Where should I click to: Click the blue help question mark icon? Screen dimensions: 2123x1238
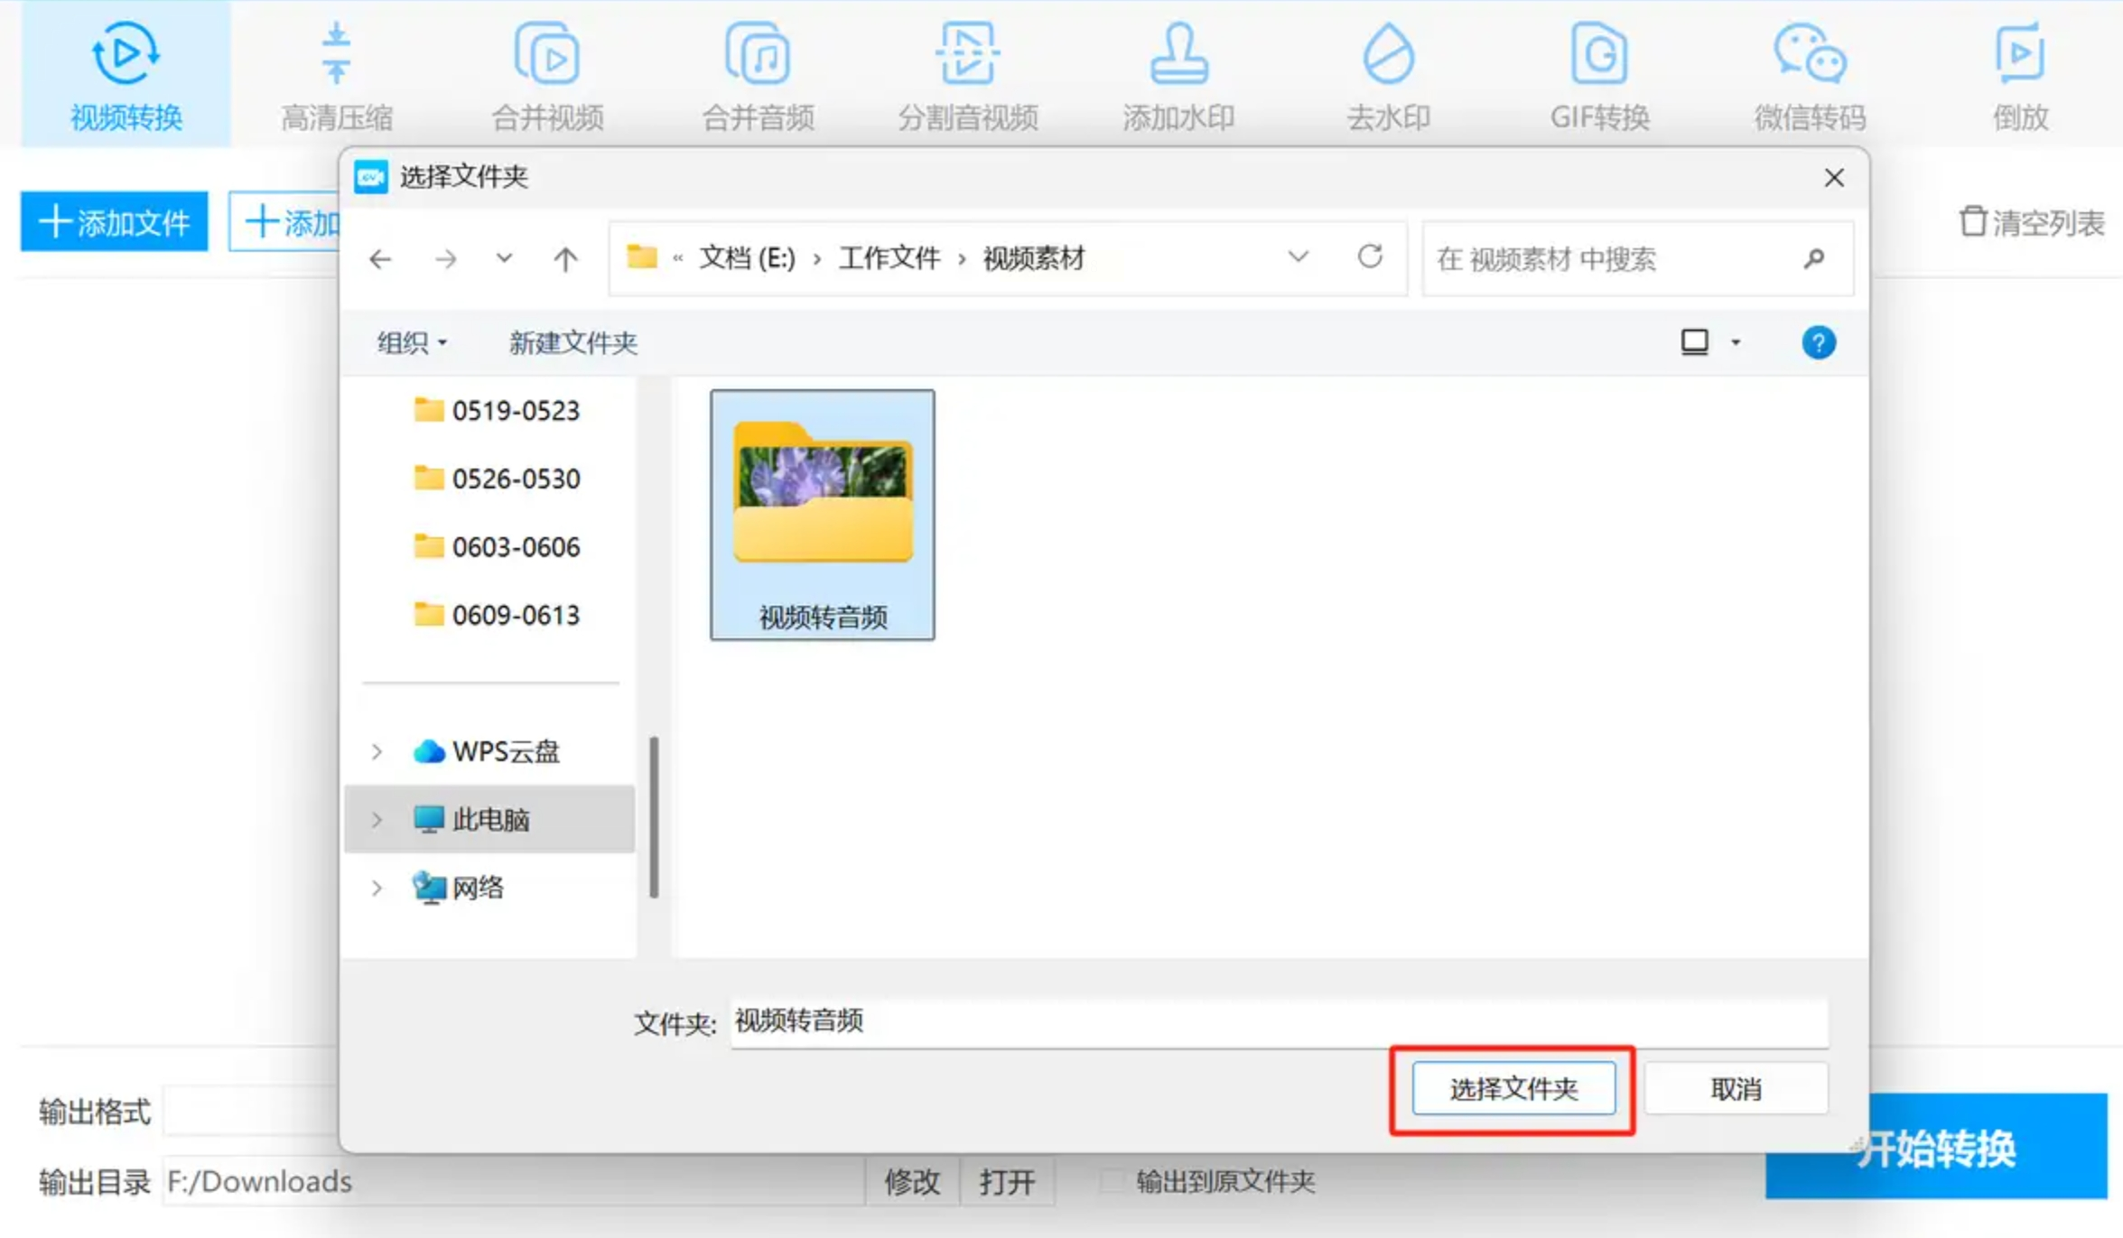pyautogui.click(x=1818, y=343)
